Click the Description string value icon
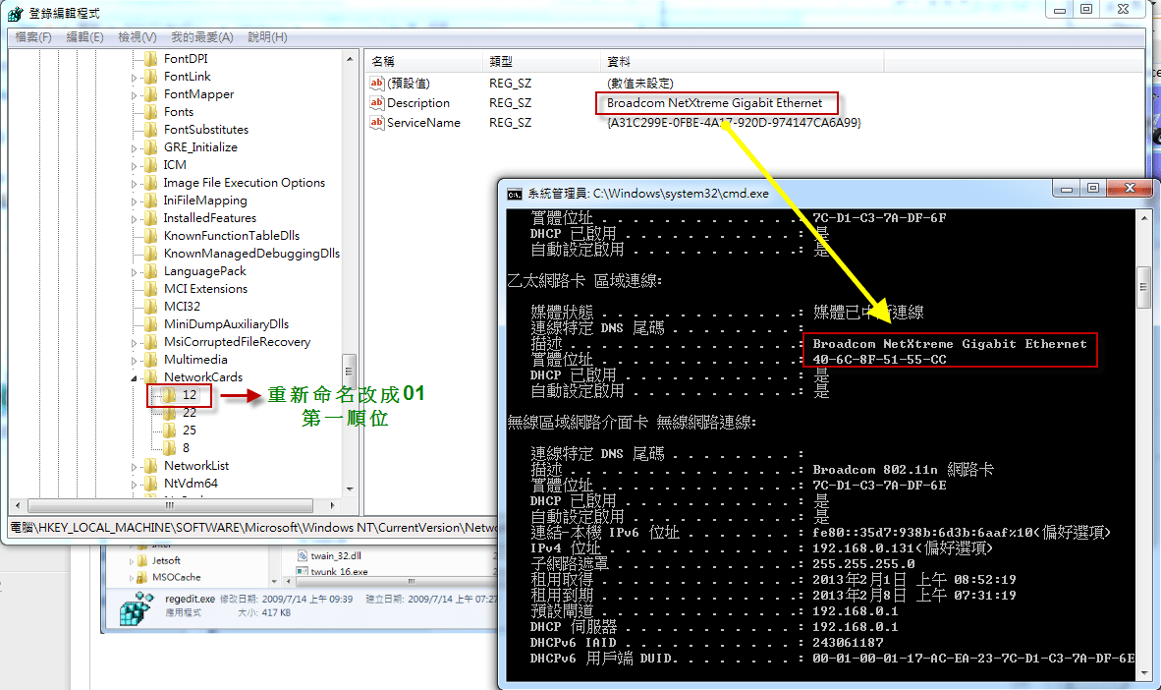1161x690 pixels. click(376, 103)
